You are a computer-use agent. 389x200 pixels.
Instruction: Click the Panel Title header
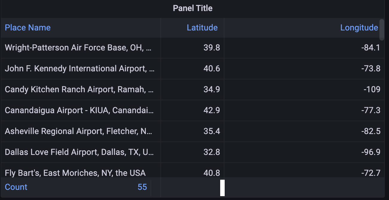click(193, 8)
